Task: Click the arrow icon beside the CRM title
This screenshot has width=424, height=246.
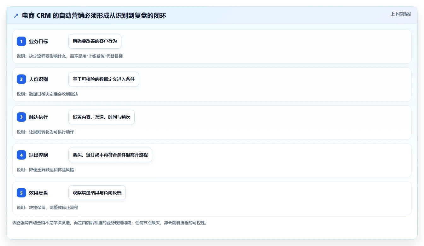Action: (x=16, y=16)
